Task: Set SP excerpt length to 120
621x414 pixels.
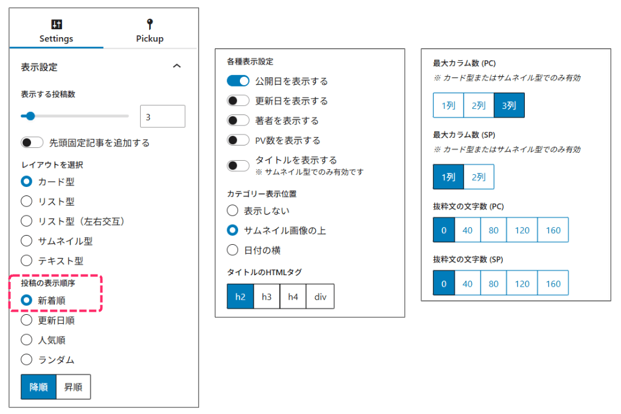Action: (x=522, y=283)
